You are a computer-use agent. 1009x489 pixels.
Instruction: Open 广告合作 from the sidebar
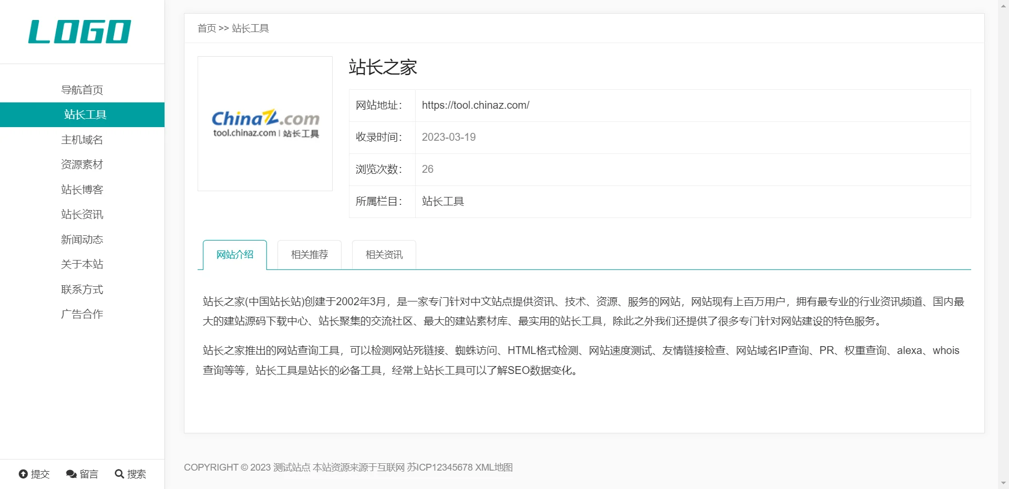(x=82, y=314)
